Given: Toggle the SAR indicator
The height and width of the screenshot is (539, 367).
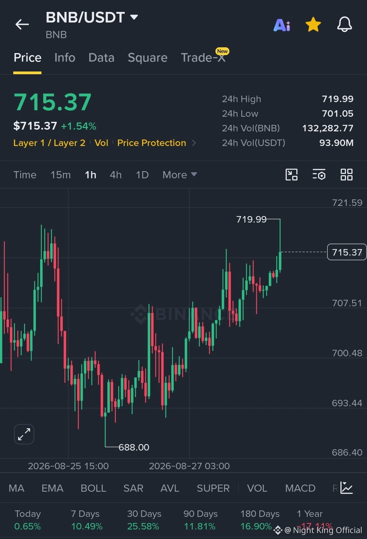Looking at the screenshot, I should (133, 488).
